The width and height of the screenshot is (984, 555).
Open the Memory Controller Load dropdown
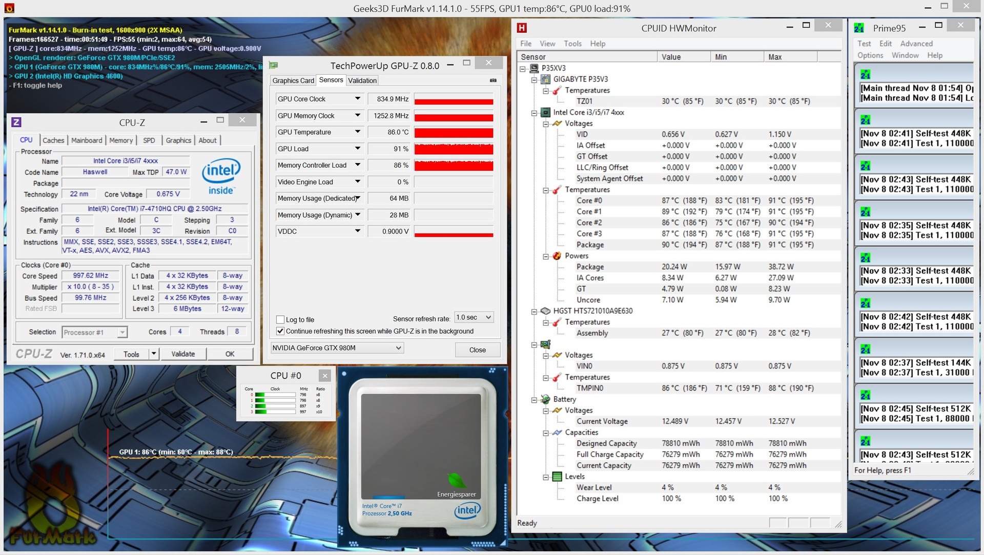pos(358,165)
